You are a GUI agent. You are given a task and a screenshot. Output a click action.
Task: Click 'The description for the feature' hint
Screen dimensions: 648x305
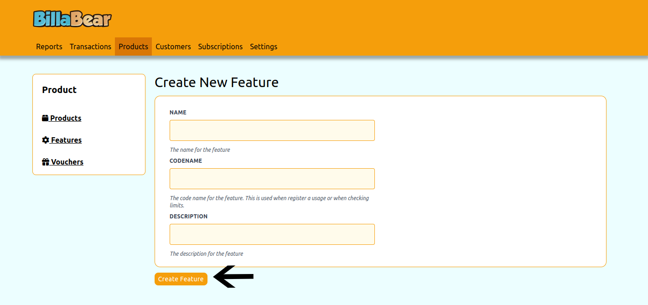207,254
